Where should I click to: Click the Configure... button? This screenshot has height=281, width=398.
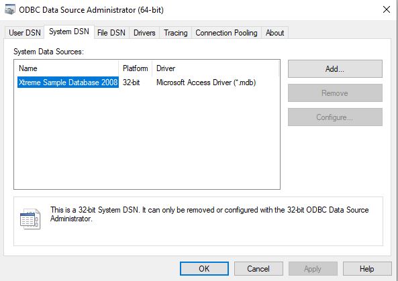335,117
